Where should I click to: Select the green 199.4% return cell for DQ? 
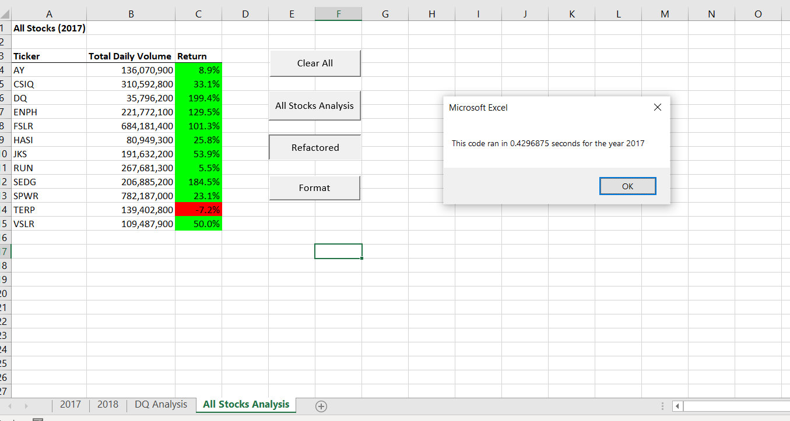click(x=198, y=98)
